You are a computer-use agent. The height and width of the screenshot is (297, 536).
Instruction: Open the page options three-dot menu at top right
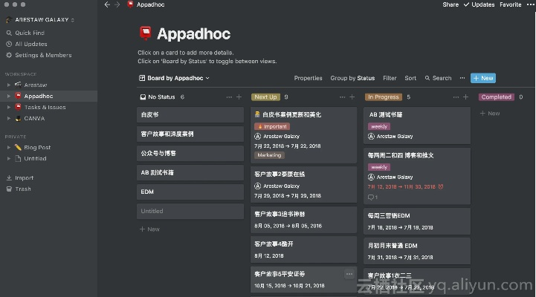pyautogui.click(x=529, y=4)
